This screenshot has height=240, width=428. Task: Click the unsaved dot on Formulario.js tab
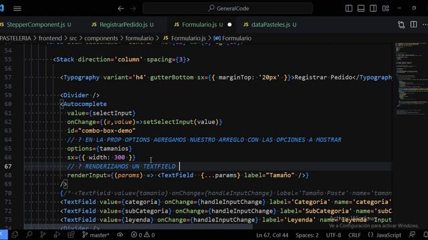pyautogui.click(x=229, y=25)
